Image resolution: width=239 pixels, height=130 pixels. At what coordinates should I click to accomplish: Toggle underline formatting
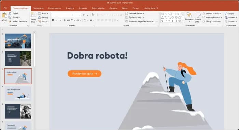pos(60,20)
